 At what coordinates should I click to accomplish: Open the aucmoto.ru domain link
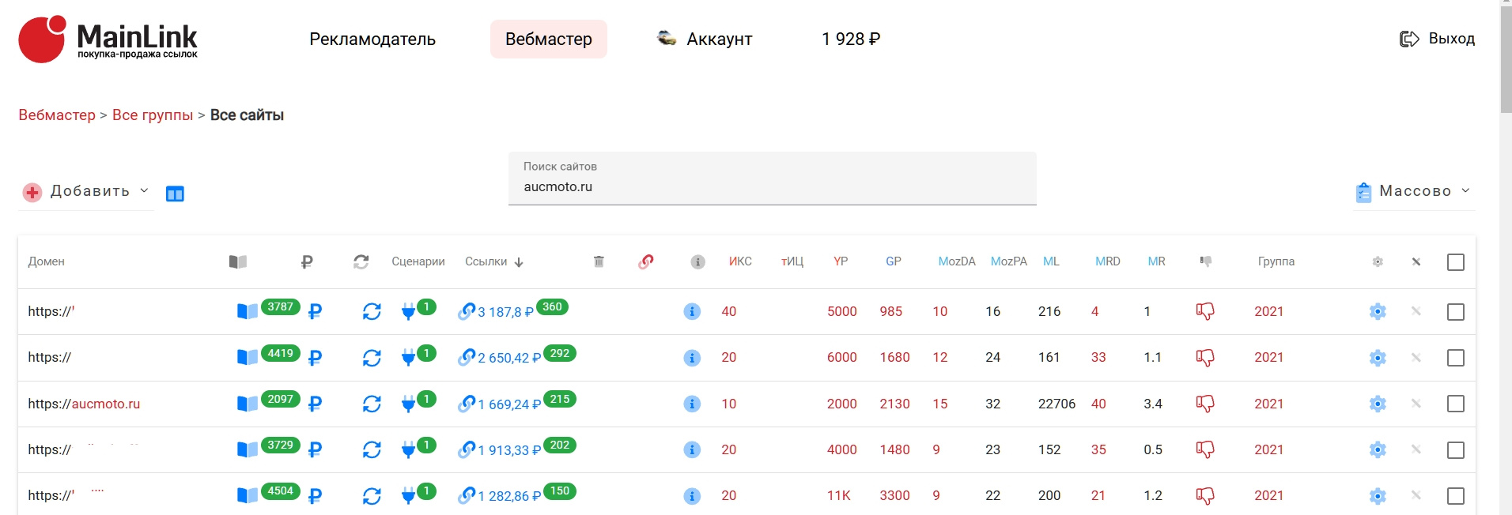click(106, 404)
